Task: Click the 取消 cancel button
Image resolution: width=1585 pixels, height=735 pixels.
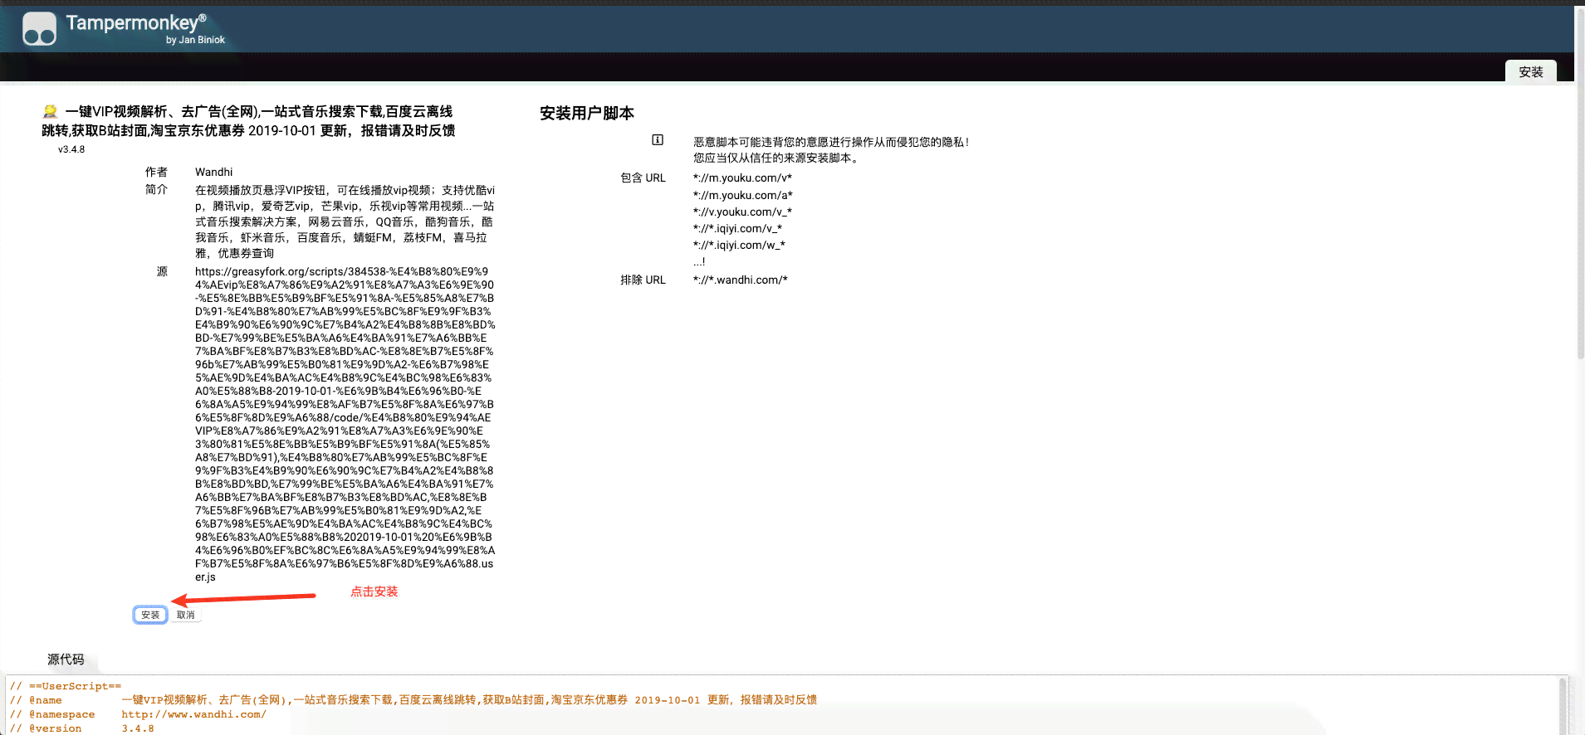Action: [x=186, y=615]
